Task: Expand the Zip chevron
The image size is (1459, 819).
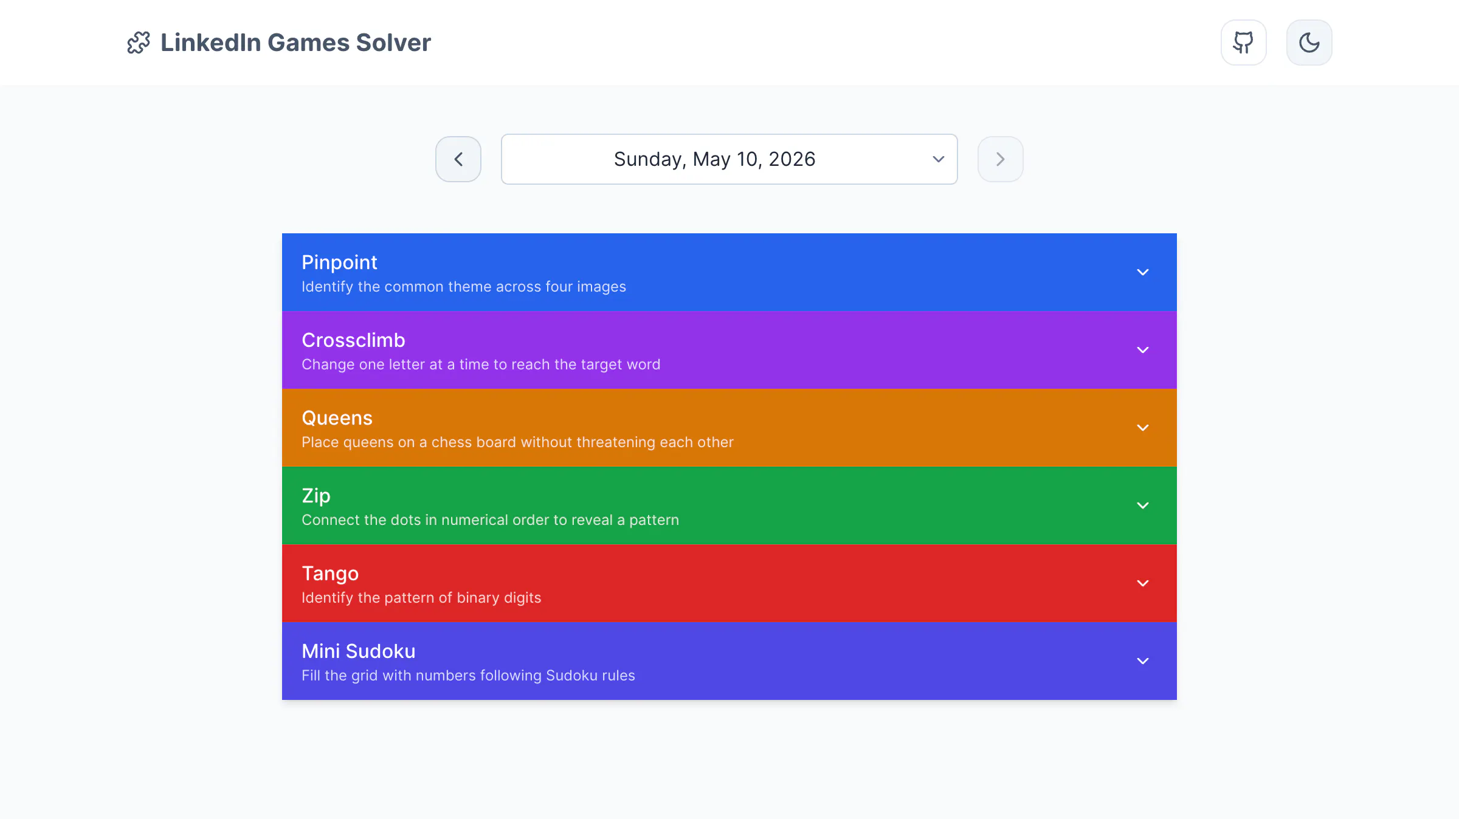Action: click(1143, 505)
